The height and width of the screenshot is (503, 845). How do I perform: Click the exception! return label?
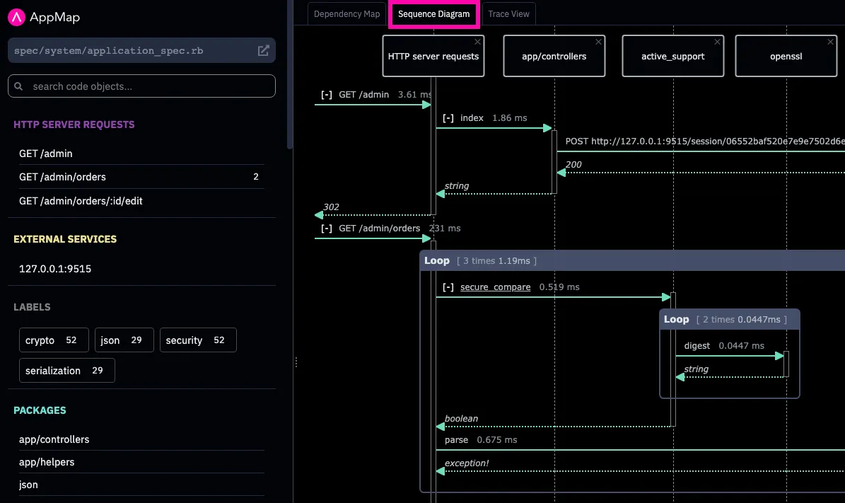tap(467, 463)
